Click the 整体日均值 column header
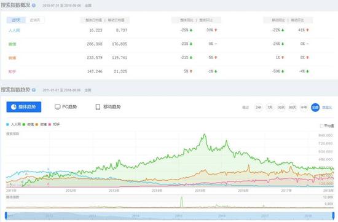Viewport: 338px width, 222px height. point(93,20)
